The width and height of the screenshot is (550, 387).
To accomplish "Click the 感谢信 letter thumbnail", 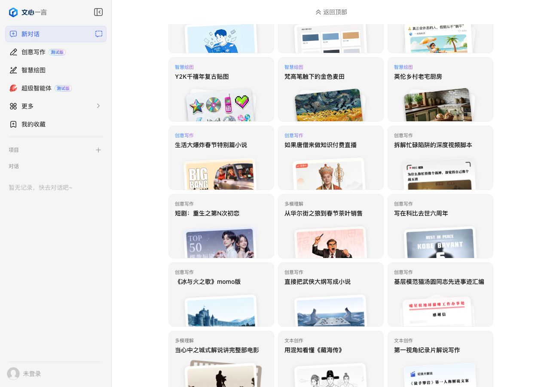I will tap(437, 311).
